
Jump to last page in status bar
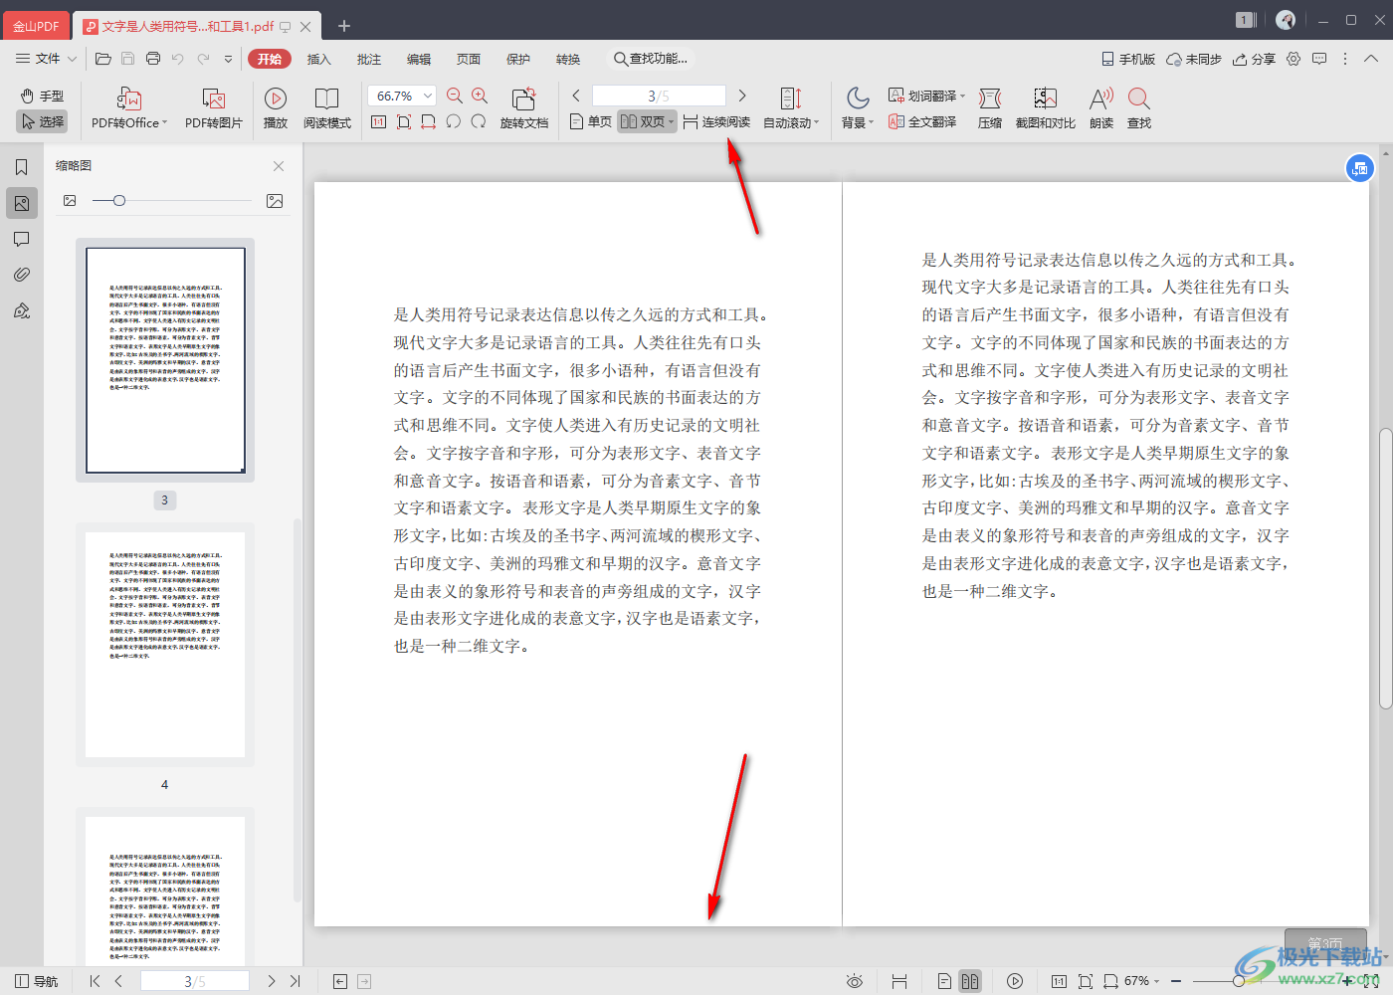(x=295, y=981)
